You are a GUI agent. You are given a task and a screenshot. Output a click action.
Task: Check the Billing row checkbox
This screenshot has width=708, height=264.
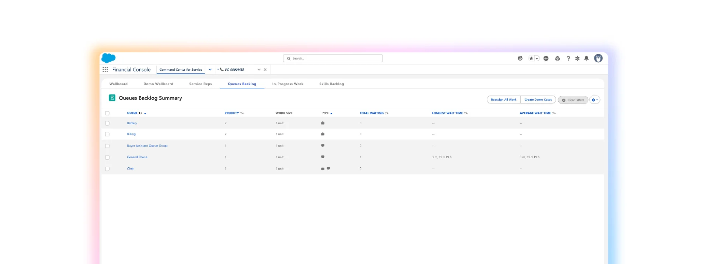coord(107,134)
